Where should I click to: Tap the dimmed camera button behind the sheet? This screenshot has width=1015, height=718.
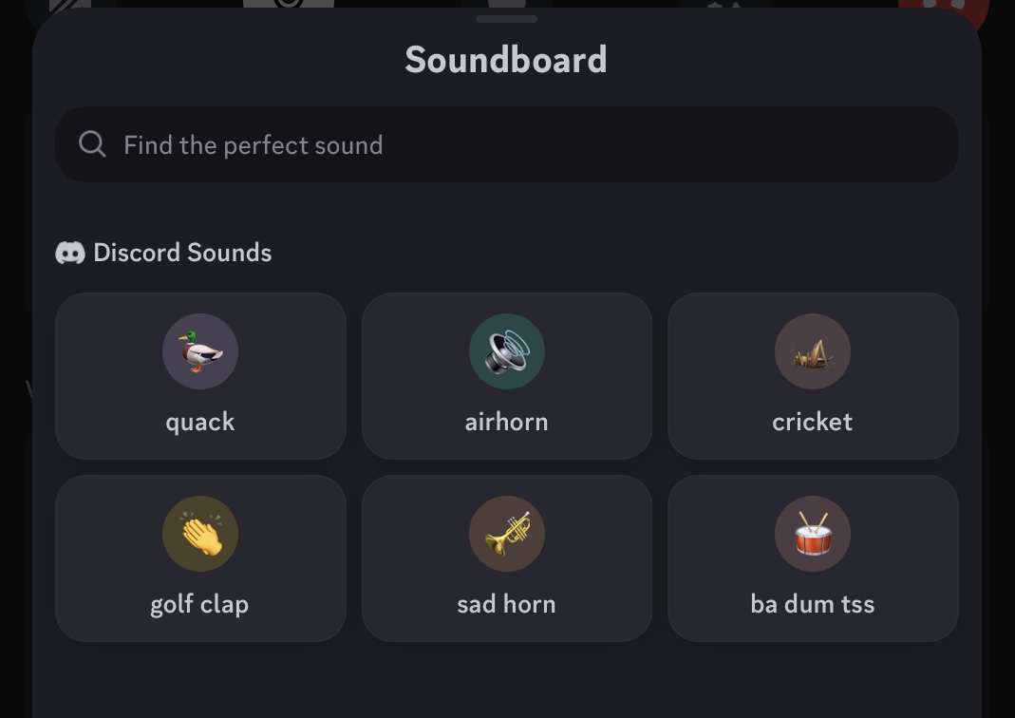pos(289,4)
